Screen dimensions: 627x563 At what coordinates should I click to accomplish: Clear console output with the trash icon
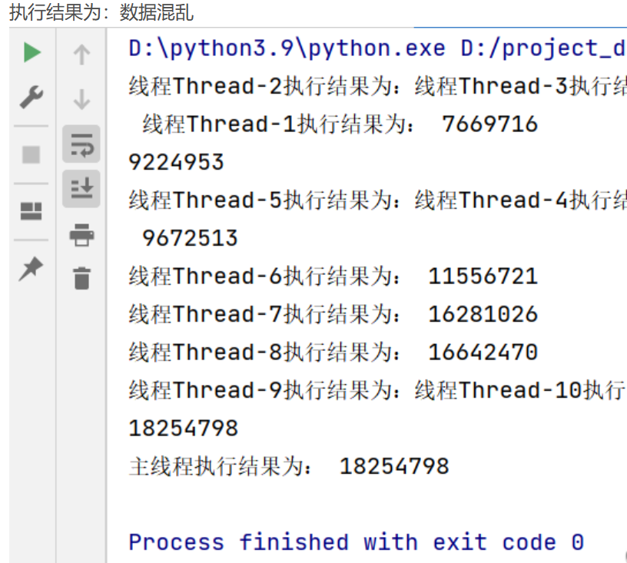(x=81, y=277)
